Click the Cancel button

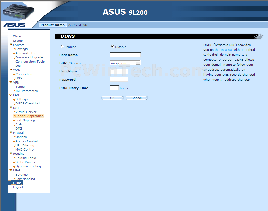click(x=136, y=98)
